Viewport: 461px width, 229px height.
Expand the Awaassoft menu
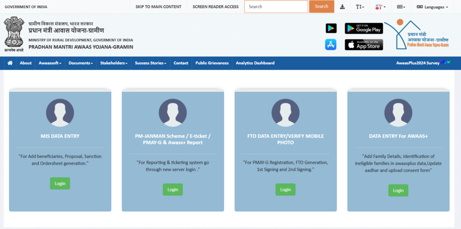coord(50,63)
